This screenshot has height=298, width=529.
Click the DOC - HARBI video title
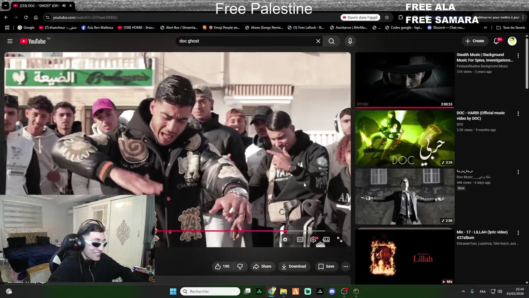[481, 115]
